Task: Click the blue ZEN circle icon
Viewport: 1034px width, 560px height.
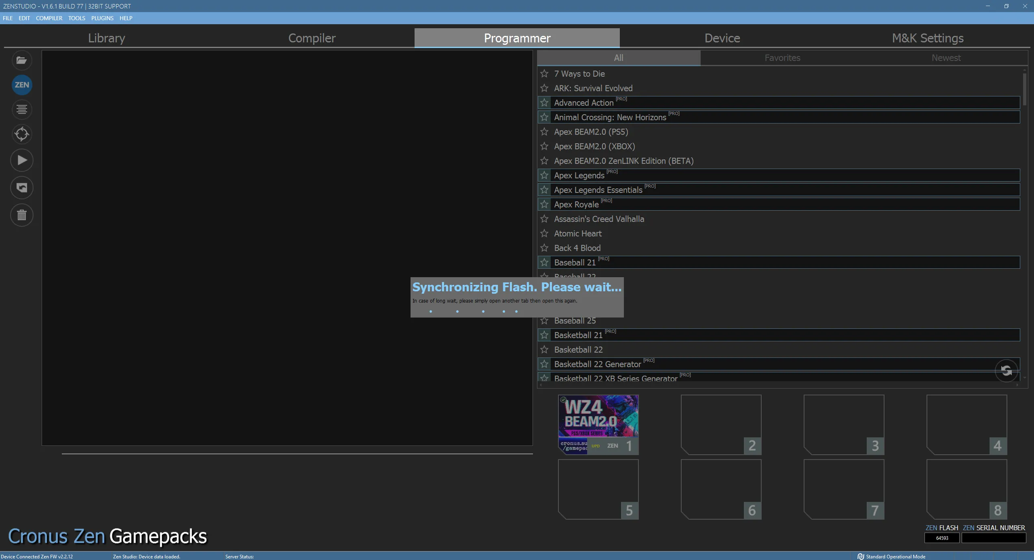Action: (x=22, y=85)
